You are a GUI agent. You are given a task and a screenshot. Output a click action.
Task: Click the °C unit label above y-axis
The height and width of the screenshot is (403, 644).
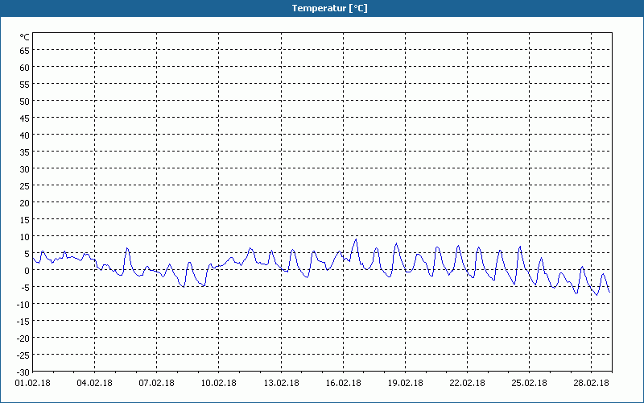click(x=24, y=37)
